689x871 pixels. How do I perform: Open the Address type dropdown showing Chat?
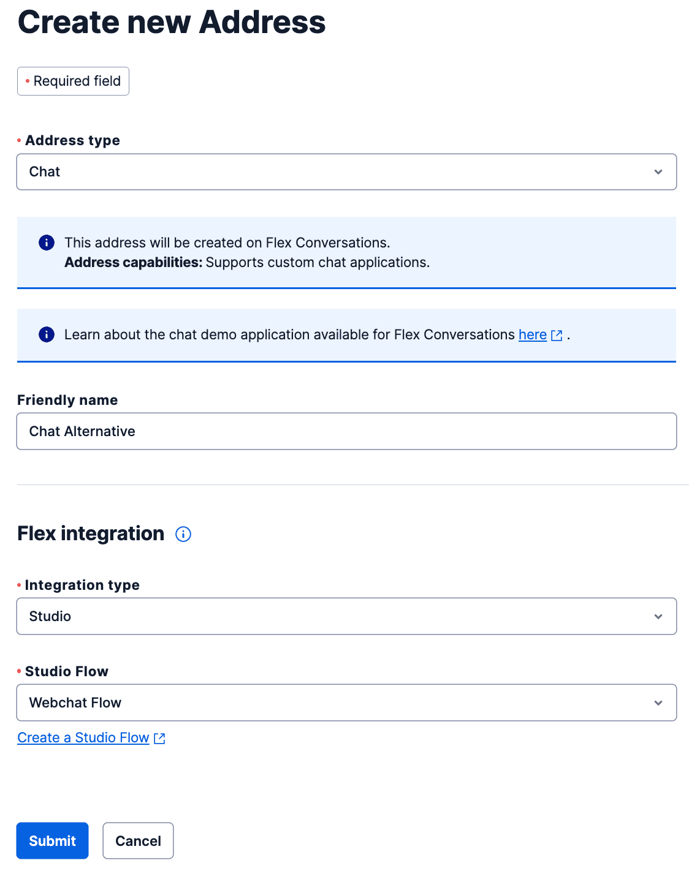346,172
